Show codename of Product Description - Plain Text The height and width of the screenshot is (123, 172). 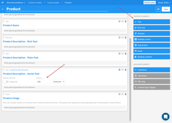[122, 54]
